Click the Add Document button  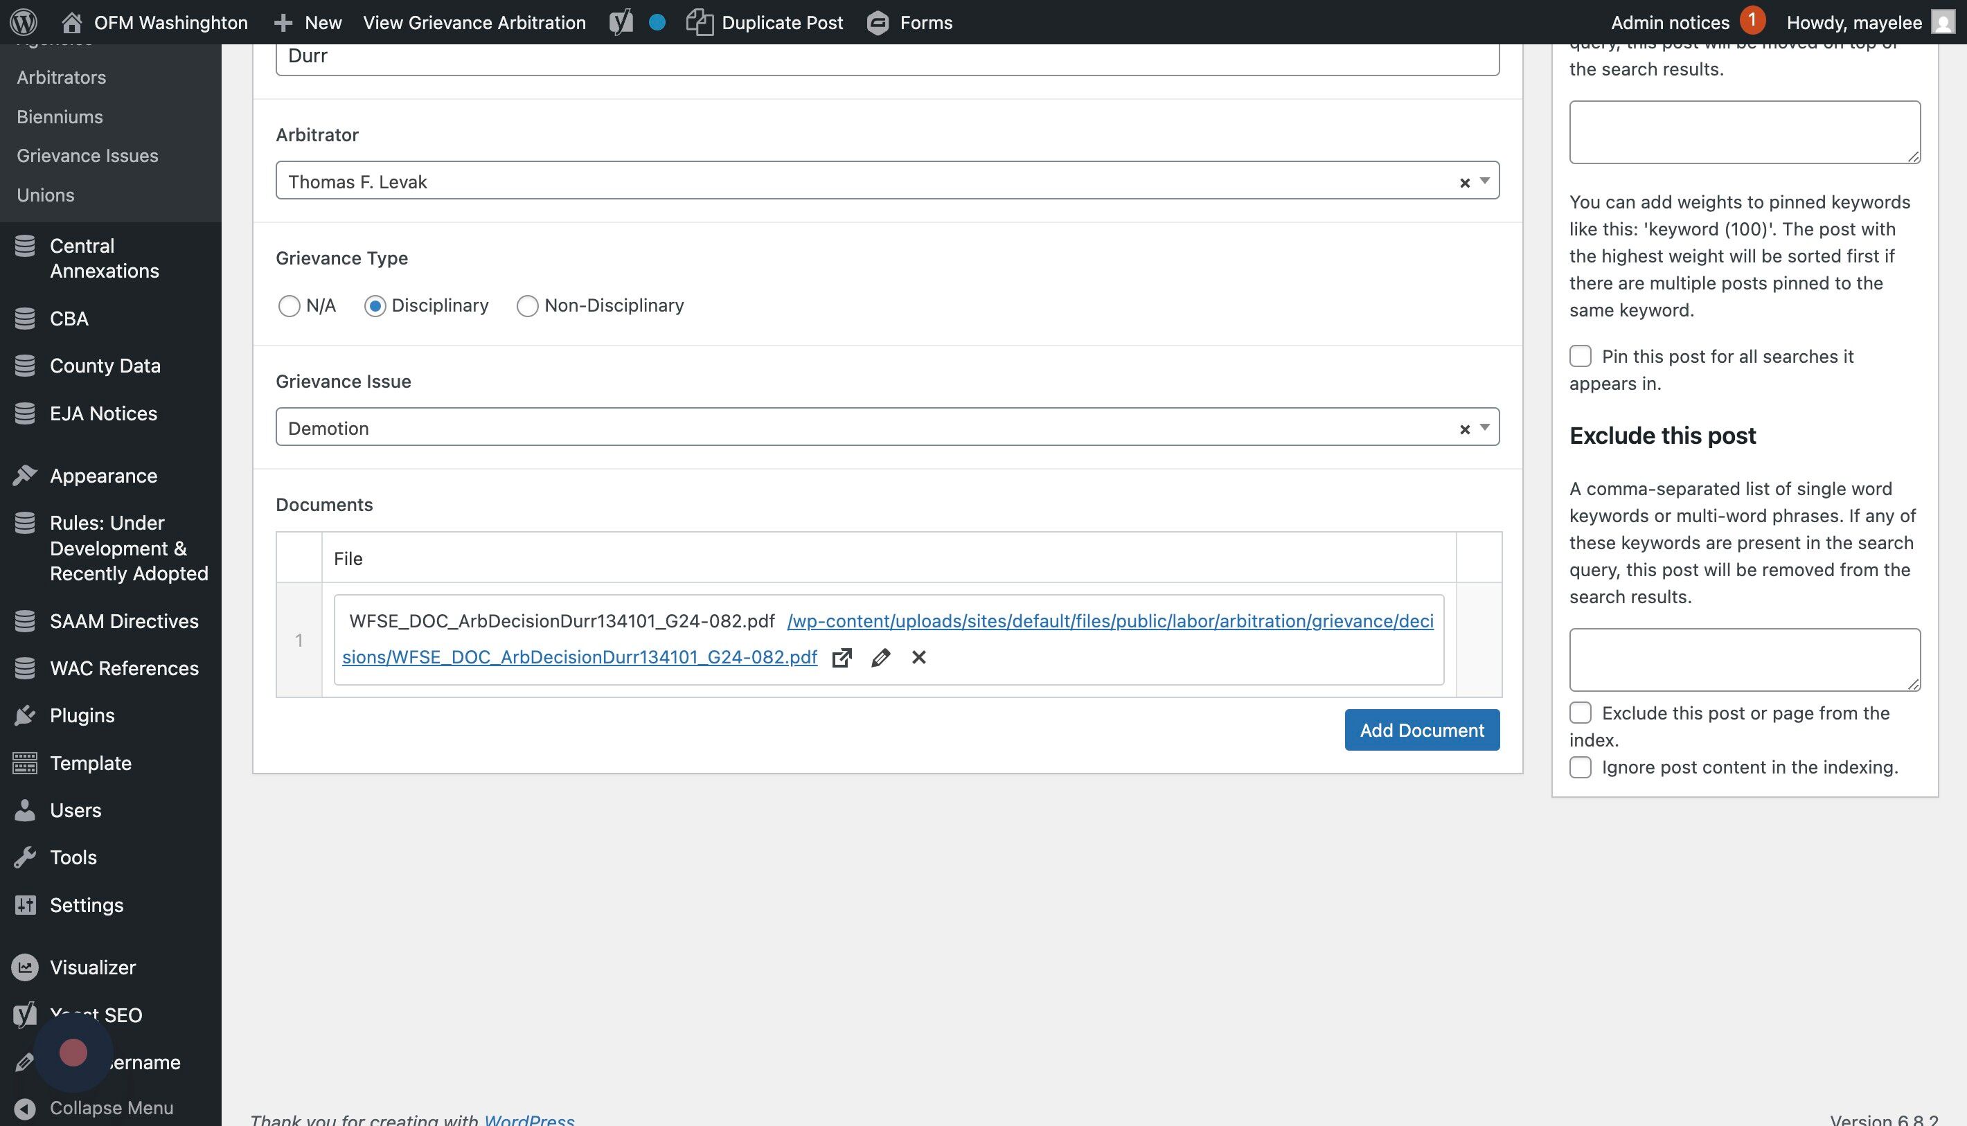[1421, 730]
